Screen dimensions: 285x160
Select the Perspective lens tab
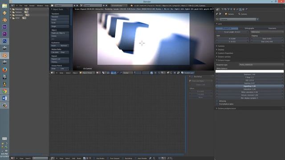pyautogui.click(x=227, y=28)
